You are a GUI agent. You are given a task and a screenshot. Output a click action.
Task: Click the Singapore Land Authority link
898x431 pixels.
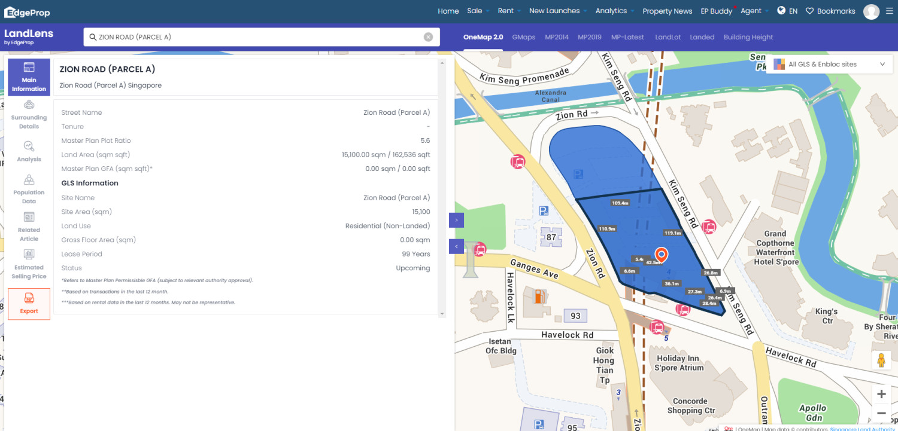click(862, 429)
